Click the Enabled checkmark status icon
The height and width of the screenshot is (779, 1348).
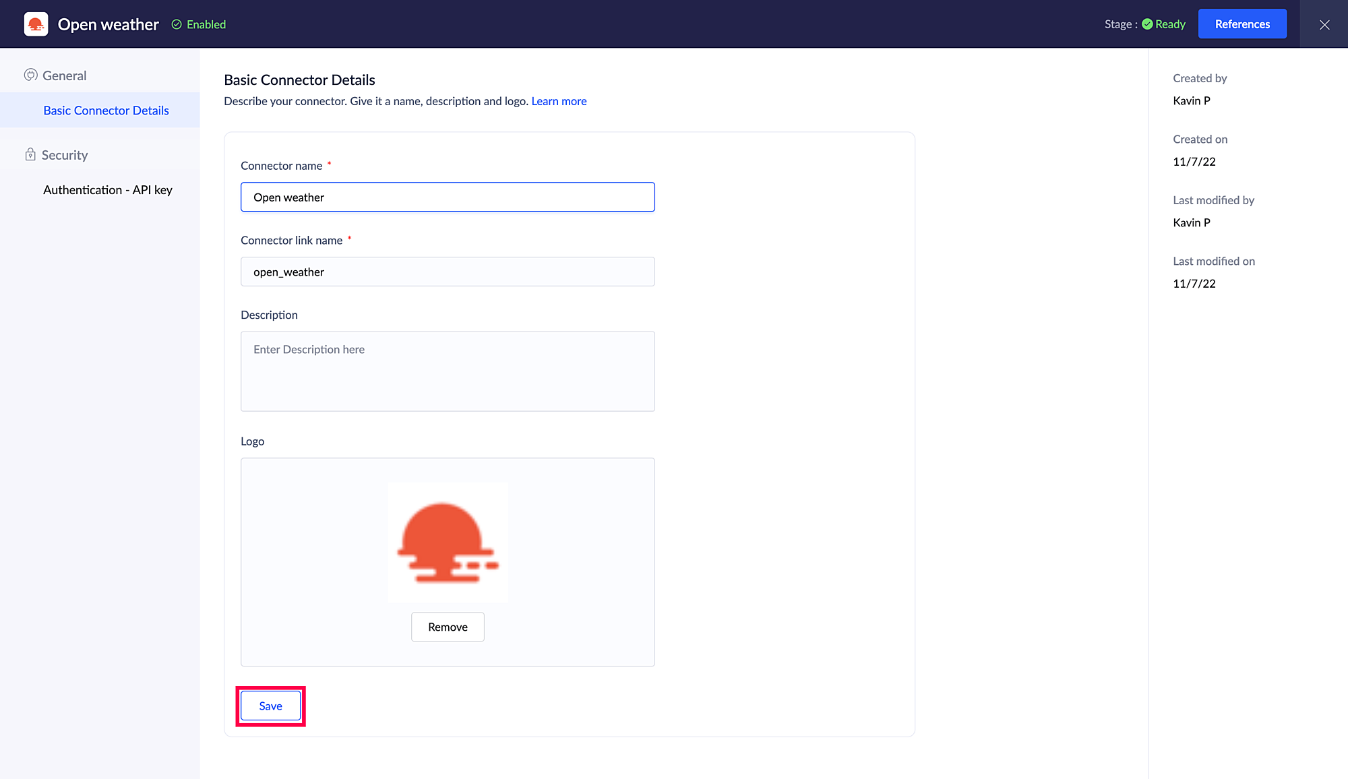pos(177,24)
